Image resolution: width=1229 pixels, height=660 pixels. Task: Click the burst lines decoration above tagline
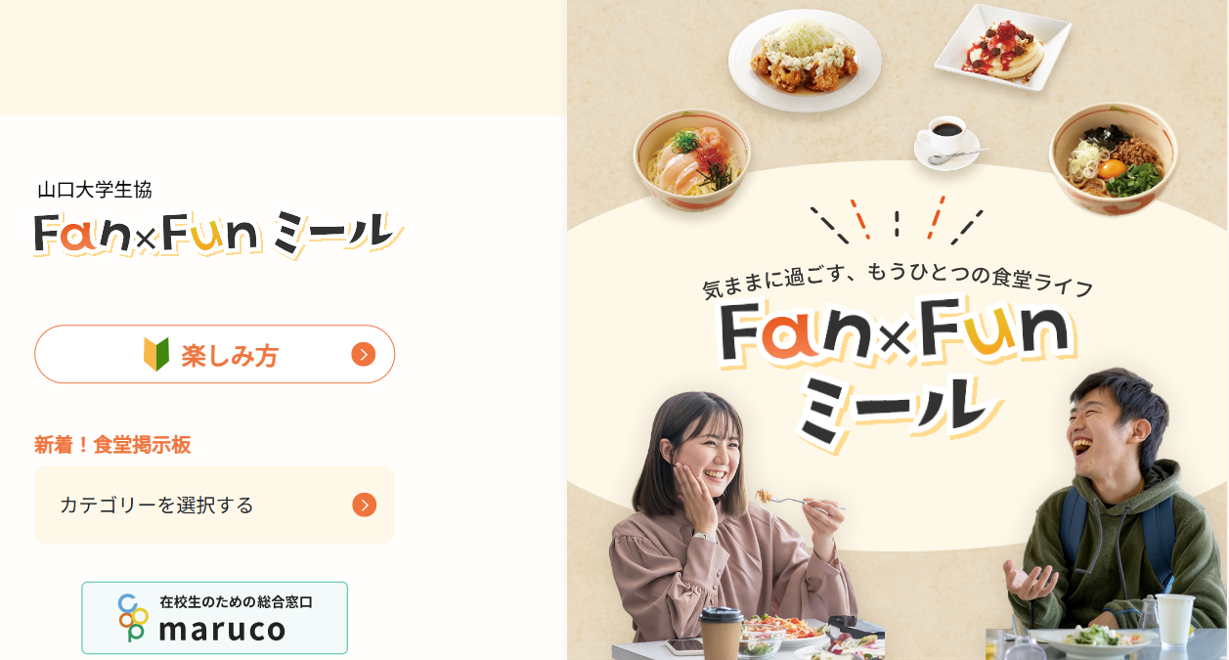click(896, 219)
